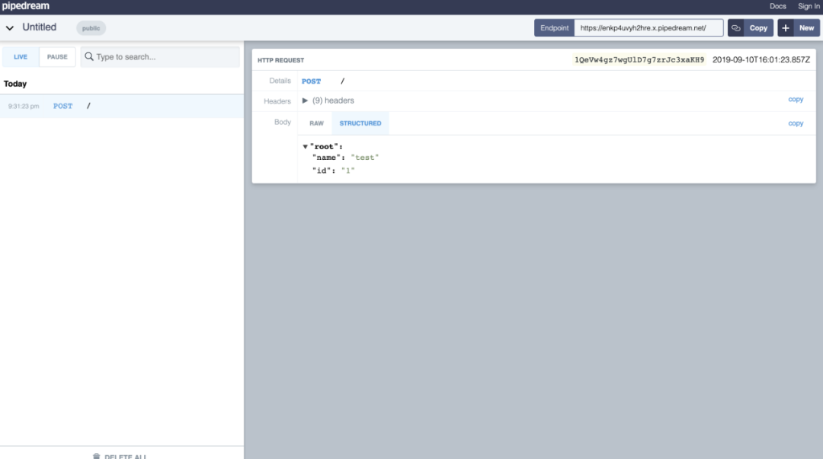Image resolution: width=823 pixels, height=459 pixels.
Task: Select the STRUCTURED body tab
Action: tap(360, 123)
